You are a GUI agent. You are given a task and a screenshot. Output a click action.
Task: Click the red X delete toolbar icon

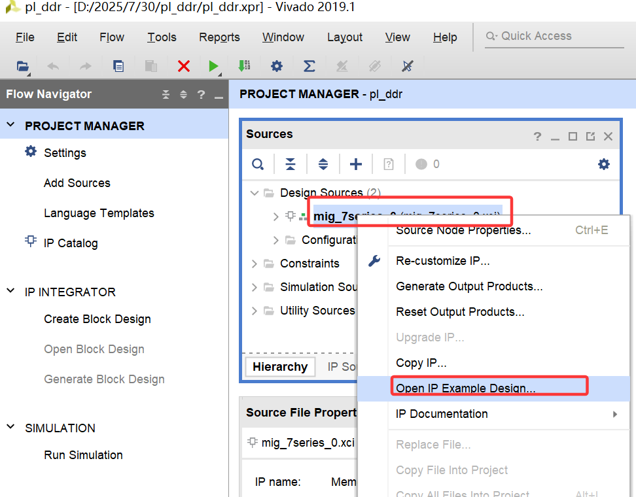[184, 65]
